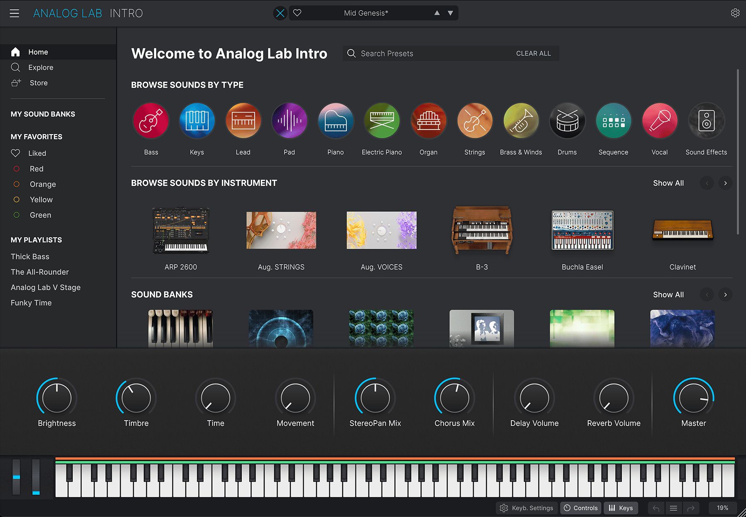Toggle the Keys keyboard panel button

621,508
